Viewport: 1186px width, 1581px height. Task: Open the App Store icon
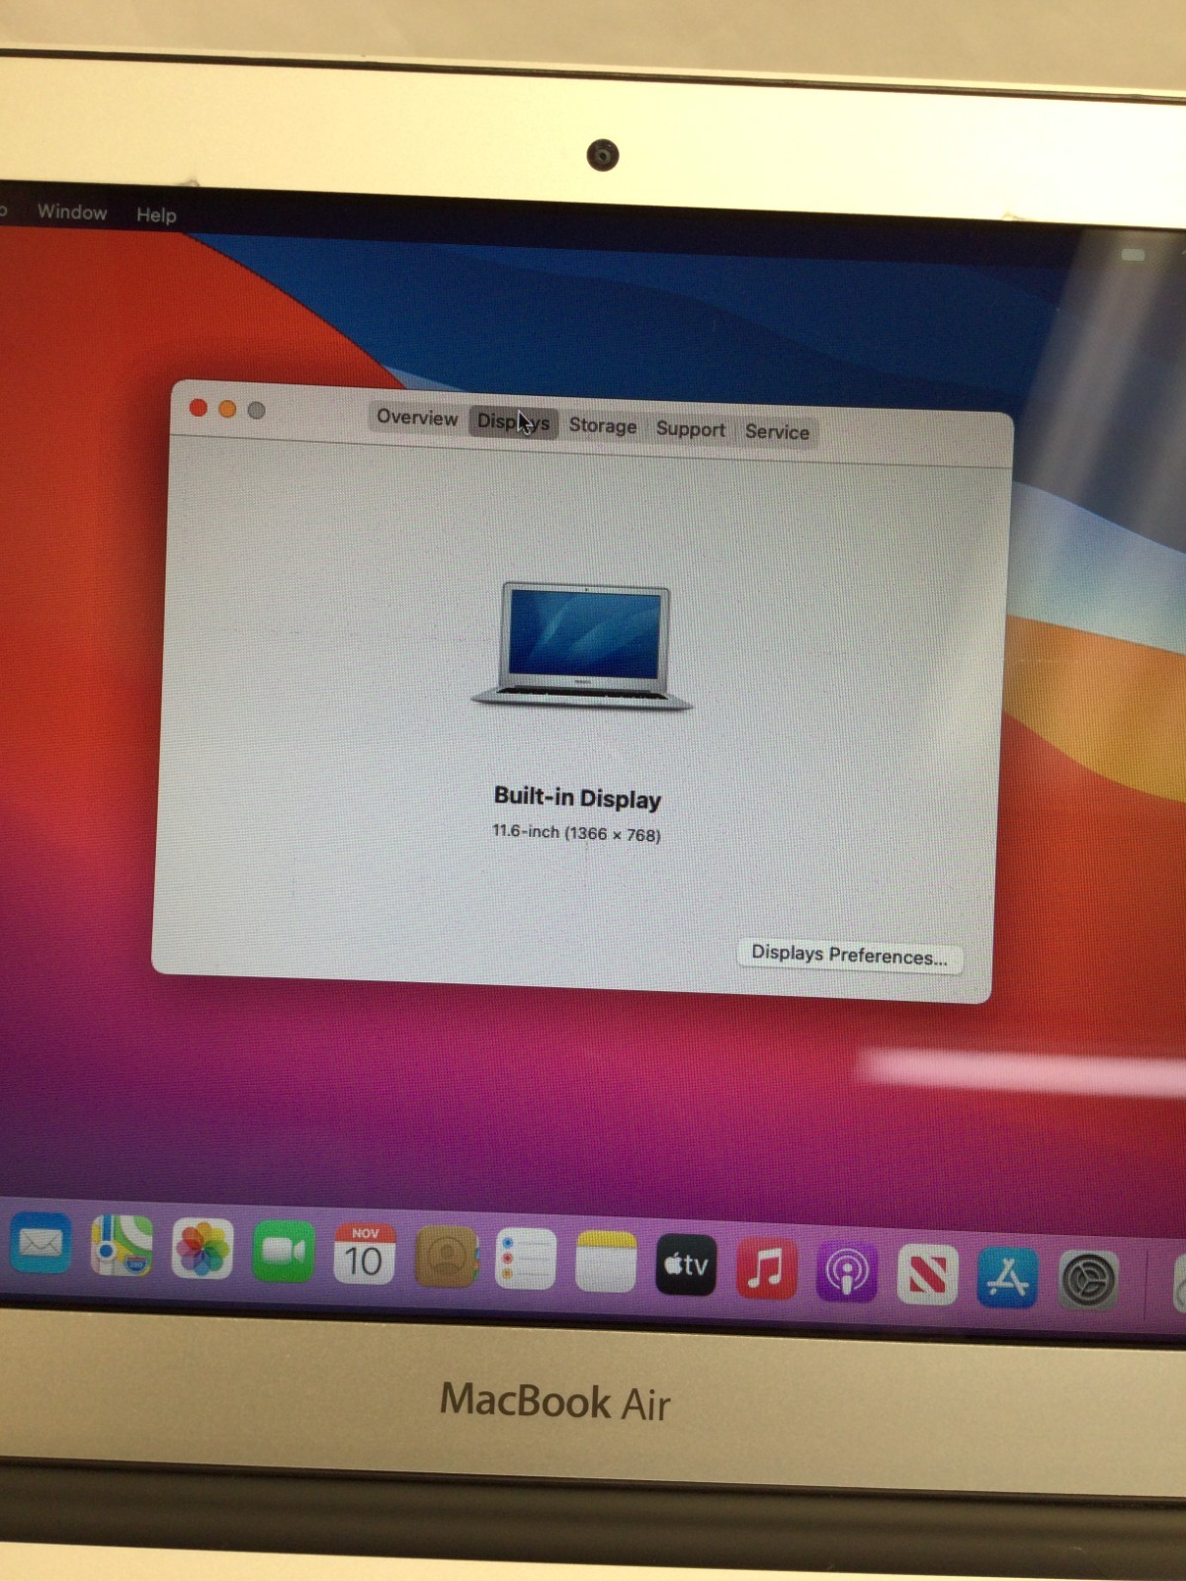[x=1007, y=1278]
